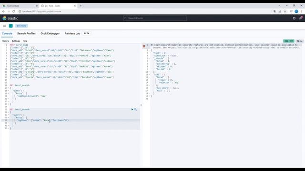Collapse the request block at line 17

8,88
